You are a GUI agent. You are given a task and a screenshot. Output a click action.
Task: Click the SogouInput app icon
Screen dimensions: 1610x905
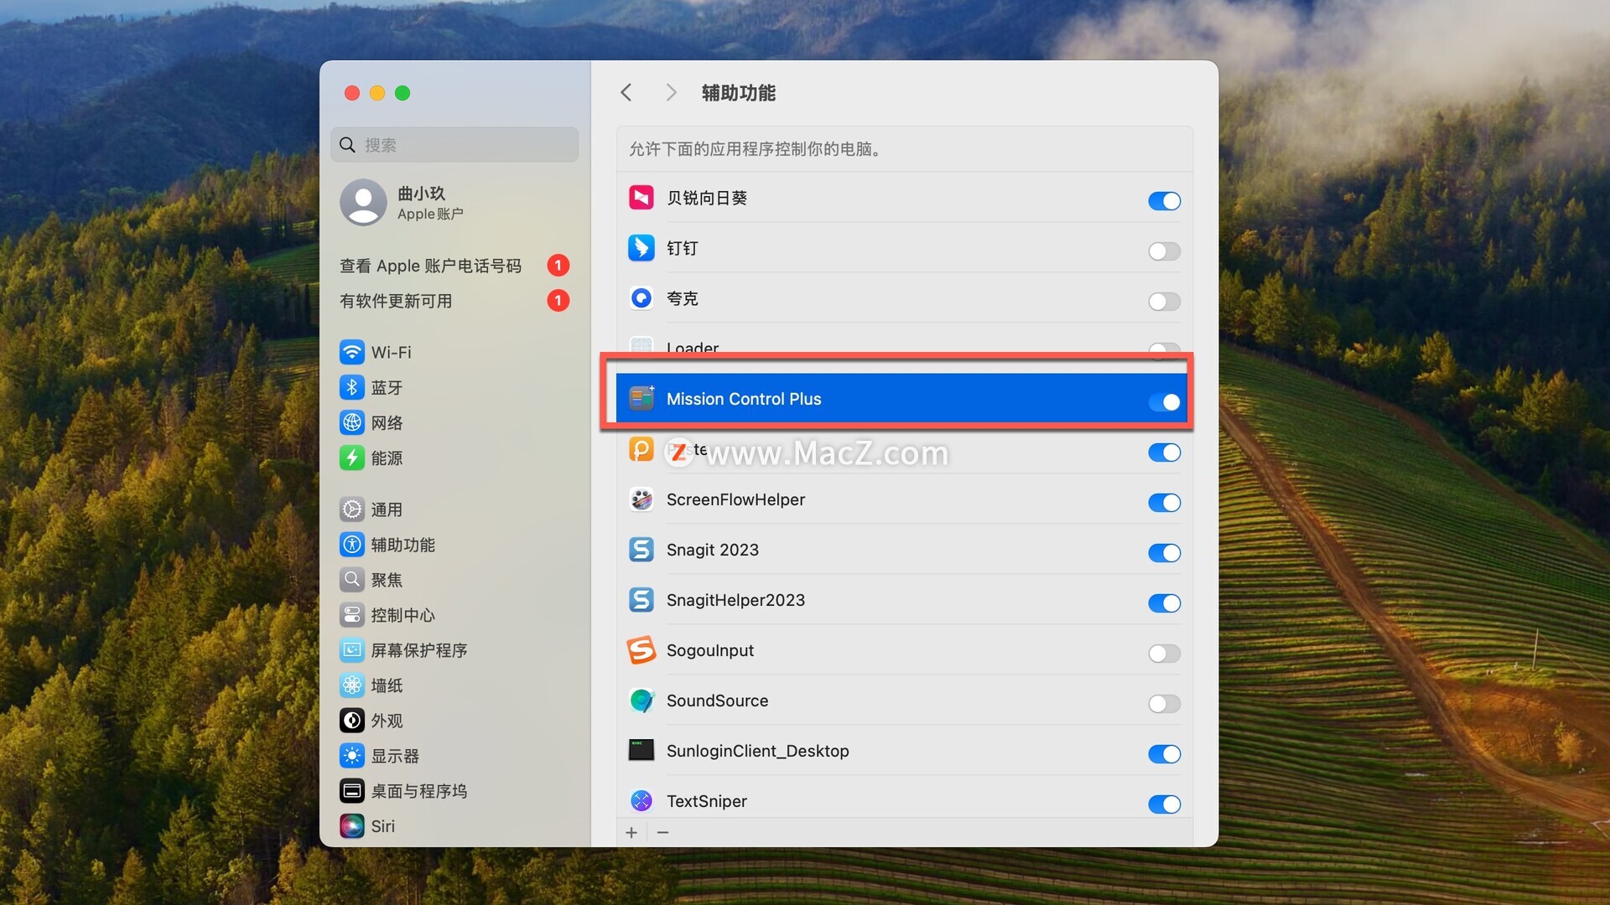click(641, 650)
